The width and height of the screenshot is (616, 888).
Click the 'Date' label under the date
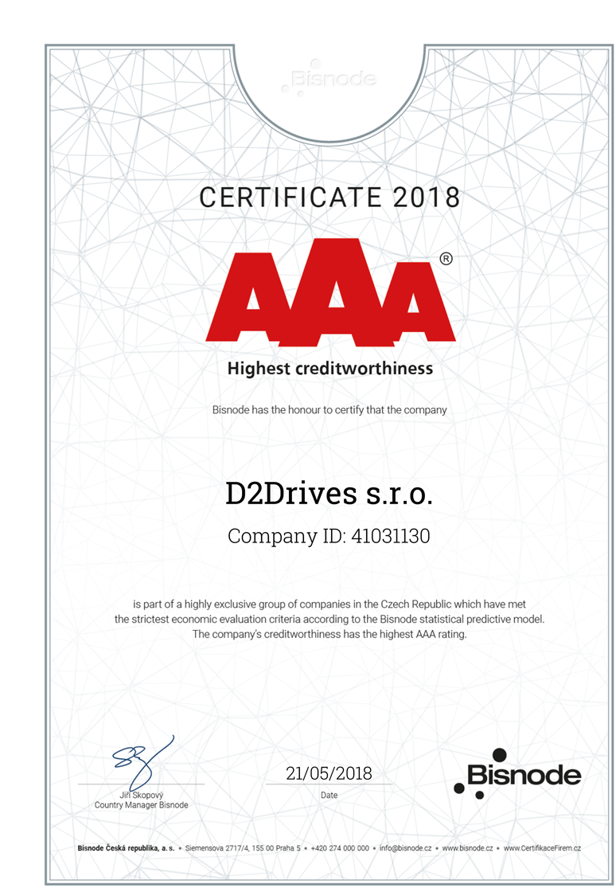329,795
